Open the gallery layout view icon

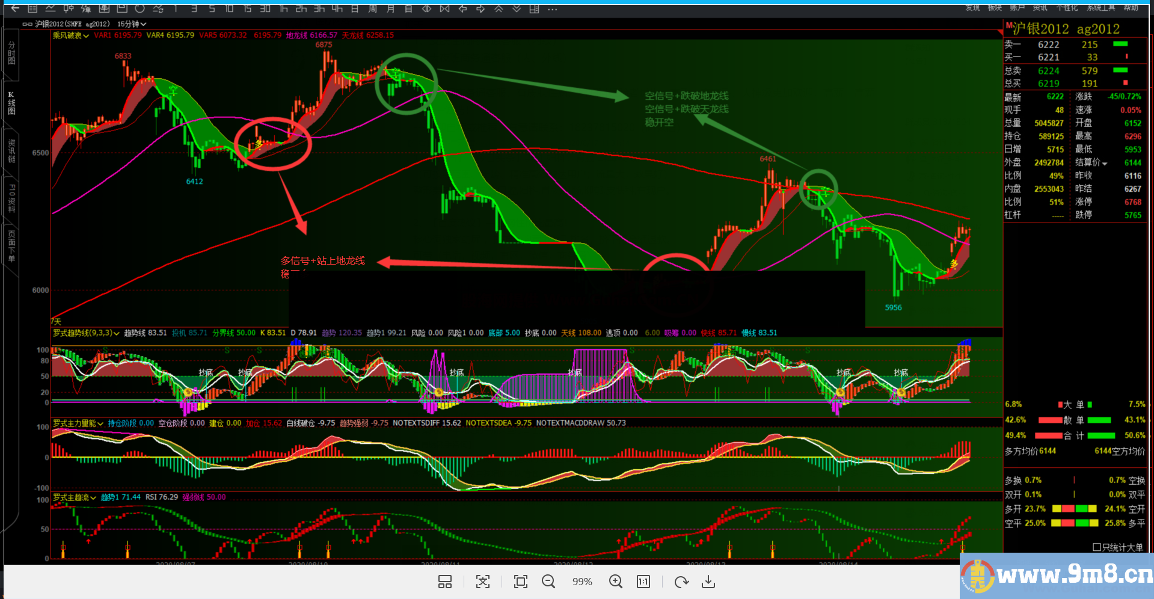click(445, 582)
